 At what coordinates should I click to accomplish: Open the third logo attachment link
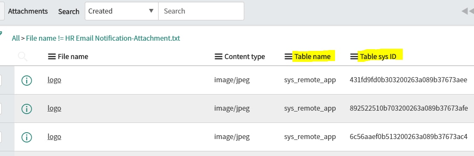click(x=55, y=137)
